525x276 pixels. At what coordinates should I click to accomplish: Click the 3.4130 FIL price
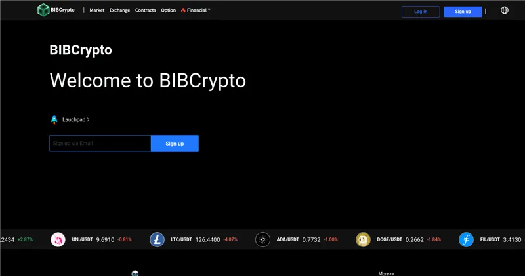512,240
